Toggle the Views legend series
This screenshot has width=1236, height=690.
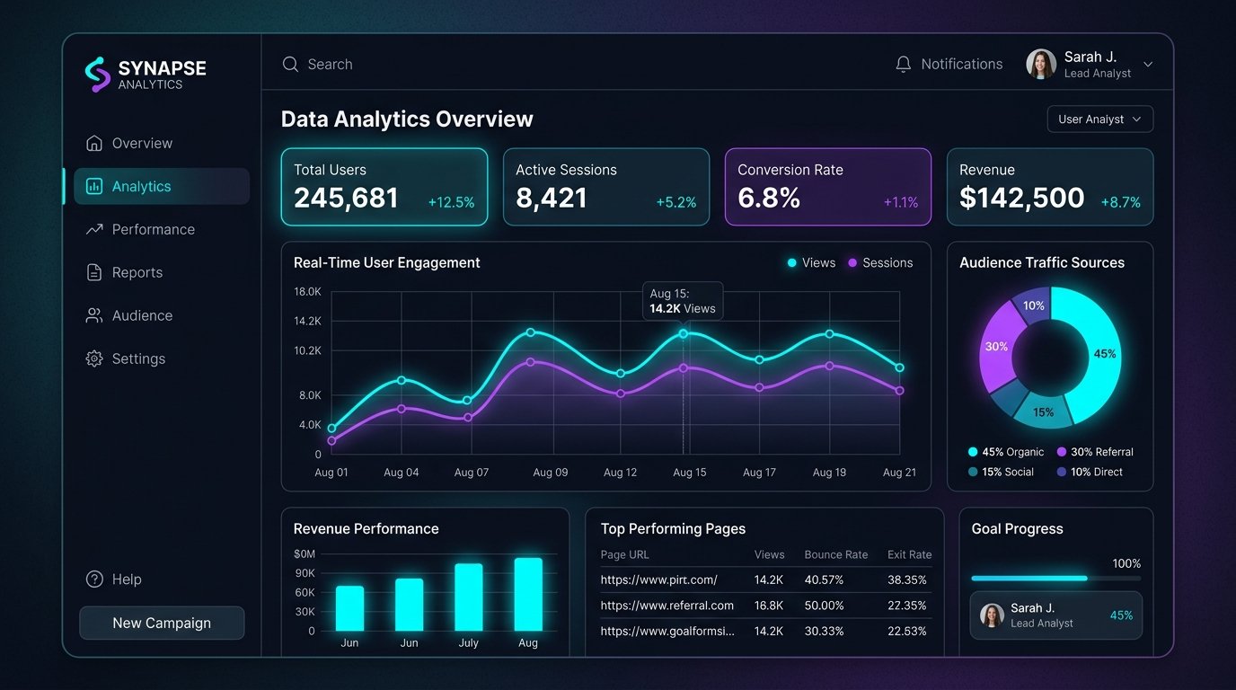pyautogui.click(x=811, y=262)
